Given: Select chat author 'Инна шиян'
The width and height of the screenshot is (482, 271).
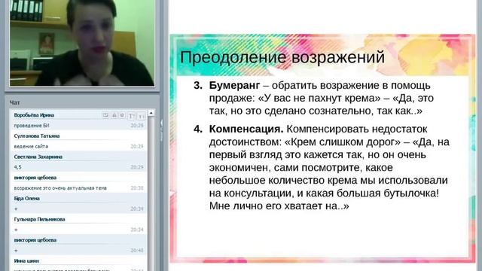Looking at the screenshot, I should pos(26,261).
